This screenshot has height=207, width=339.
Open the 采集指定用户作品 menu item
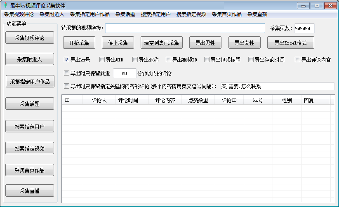90,14
